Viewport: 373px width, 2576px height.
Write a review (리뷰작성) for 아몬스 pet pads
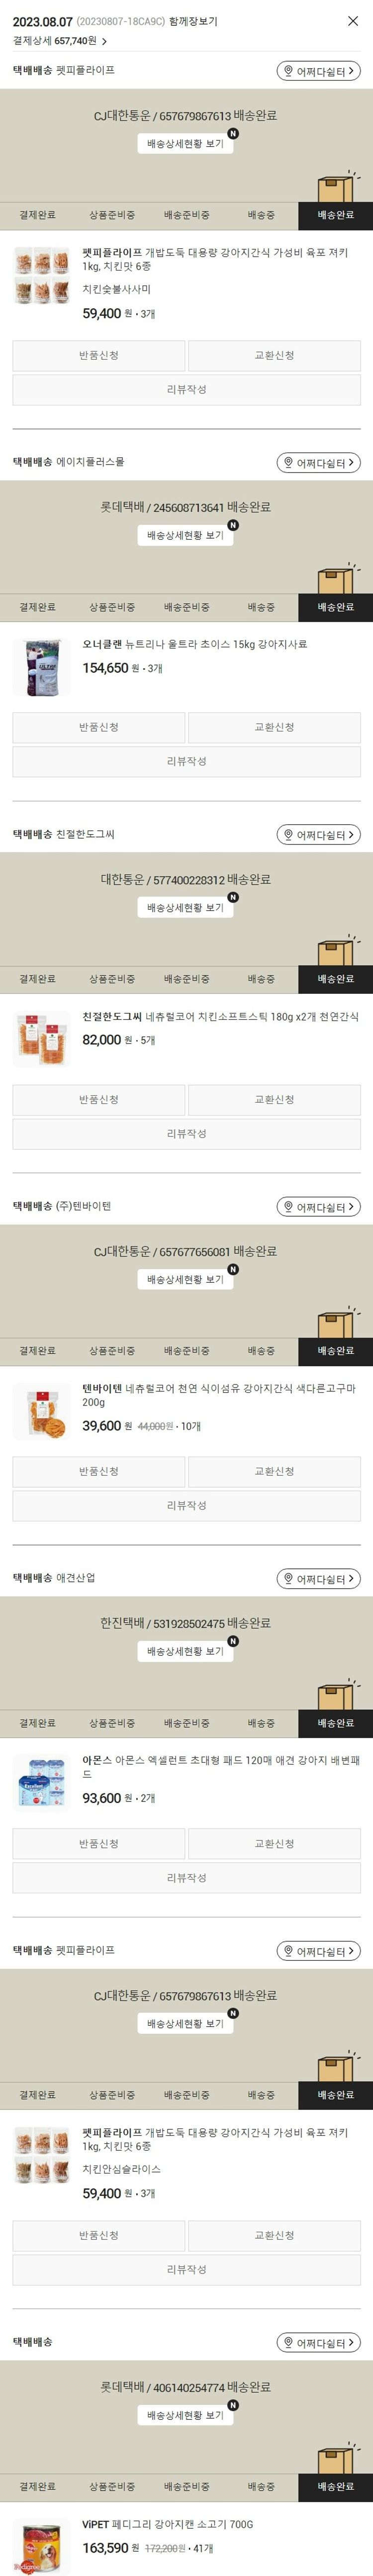point(186,1877)
